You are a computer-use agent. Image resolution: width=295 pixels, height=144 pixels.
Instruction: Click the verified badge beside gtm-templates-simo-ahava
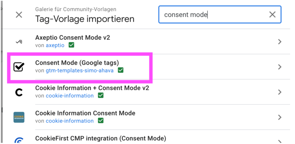click(x=121, y=70)
